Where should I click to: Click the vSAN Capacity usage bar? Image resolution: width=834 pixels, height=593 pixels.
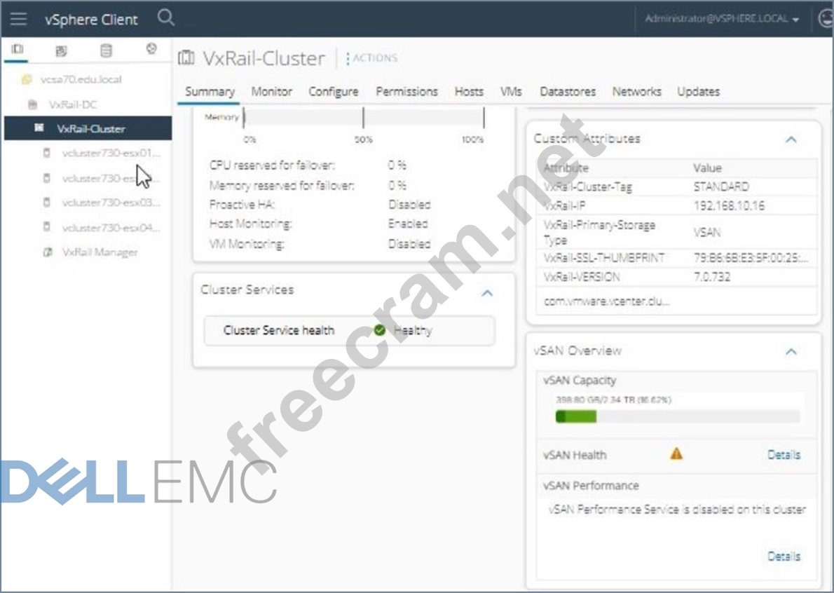(x=677, y=416)
